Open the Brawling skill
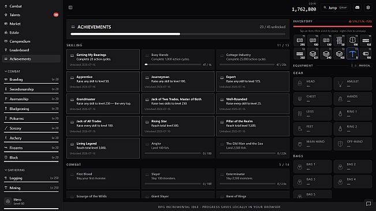This screenshot has width=376, height=211. pos(31,80)
